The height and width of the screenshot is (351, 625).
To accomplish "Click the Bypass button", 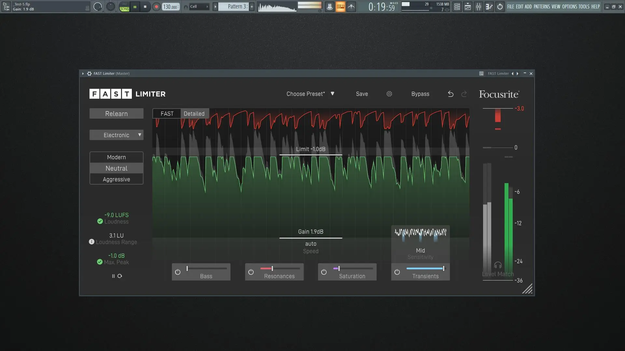I will pos(420,94).
